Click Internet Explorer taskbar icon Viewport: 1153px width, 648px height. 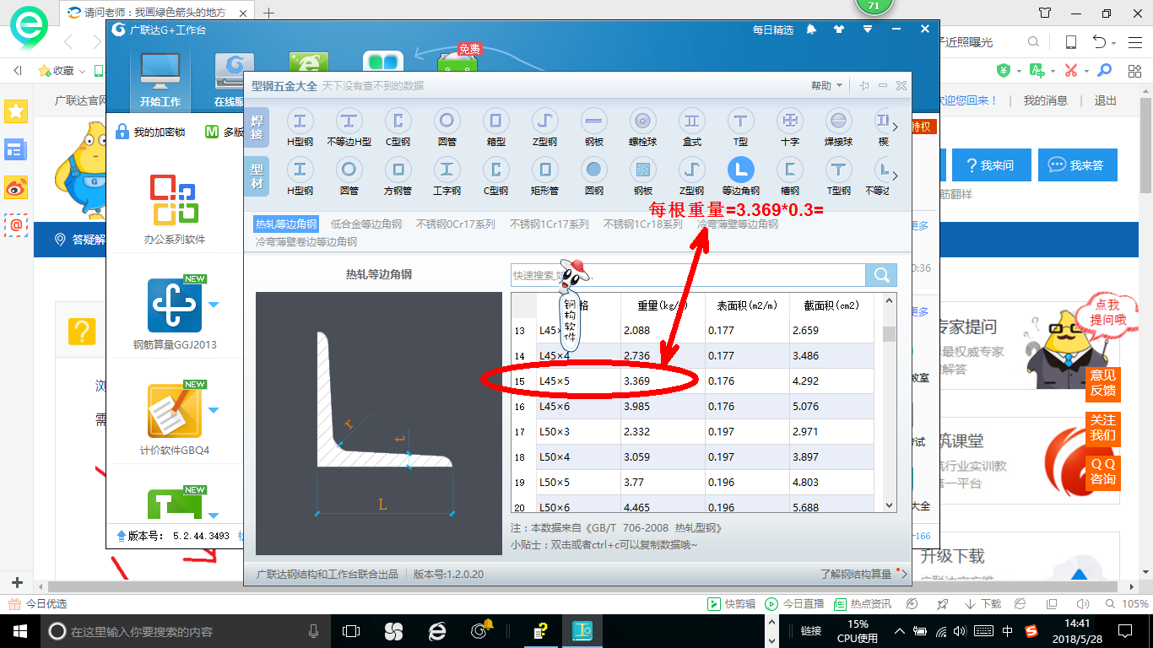click(x=437, y=631)
